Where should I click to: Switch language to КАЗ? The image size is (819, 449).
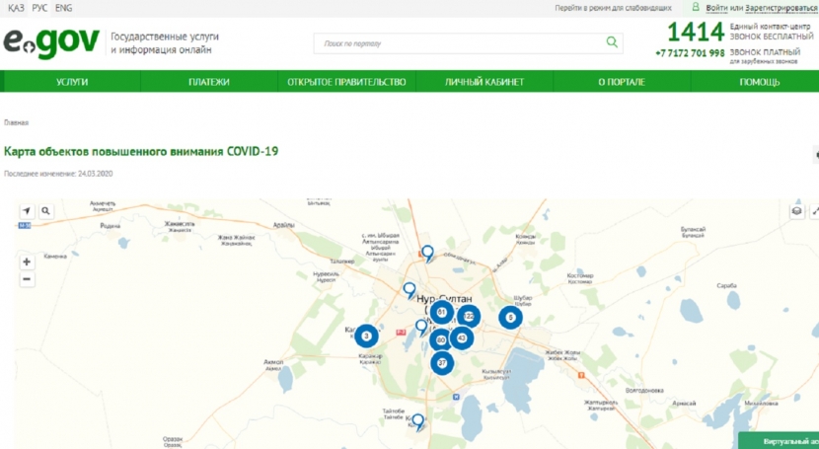tap(16, 8)
